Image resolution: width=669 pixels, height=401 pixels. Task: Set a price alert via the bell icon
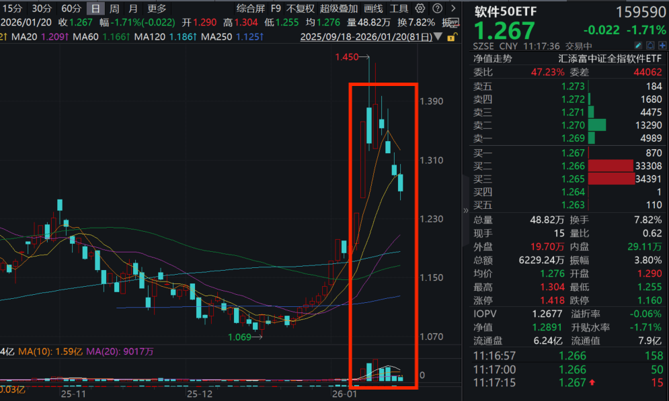(x=650, y=45)
